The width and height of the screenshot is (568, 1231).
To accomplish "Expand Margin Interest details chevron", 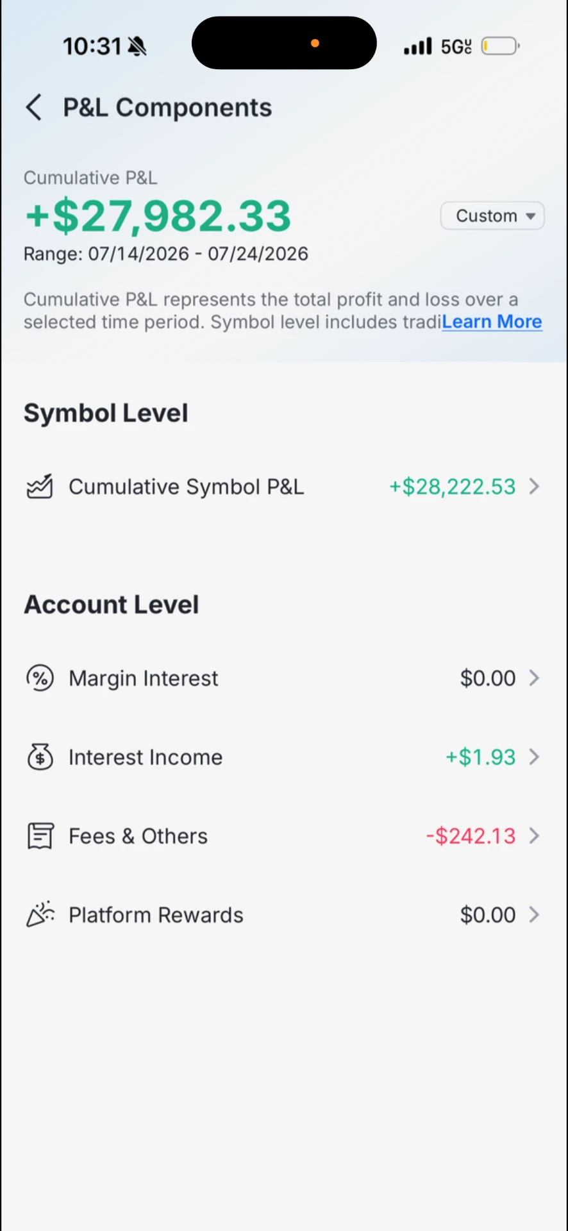I will coord(535,678).
